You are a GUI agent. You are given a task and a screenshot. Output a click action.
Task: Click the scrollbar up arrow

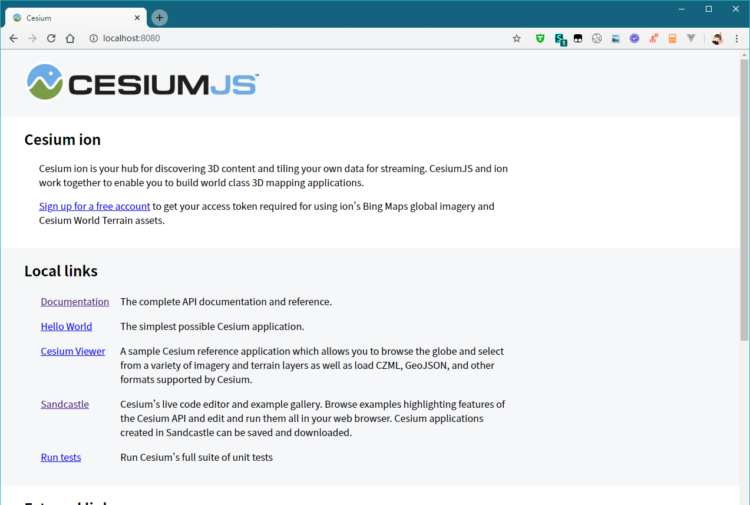coord(744,54)
